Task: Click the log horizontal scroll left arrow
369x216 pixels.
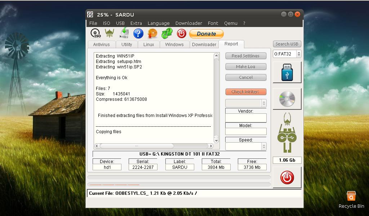Action: (97, 146)
